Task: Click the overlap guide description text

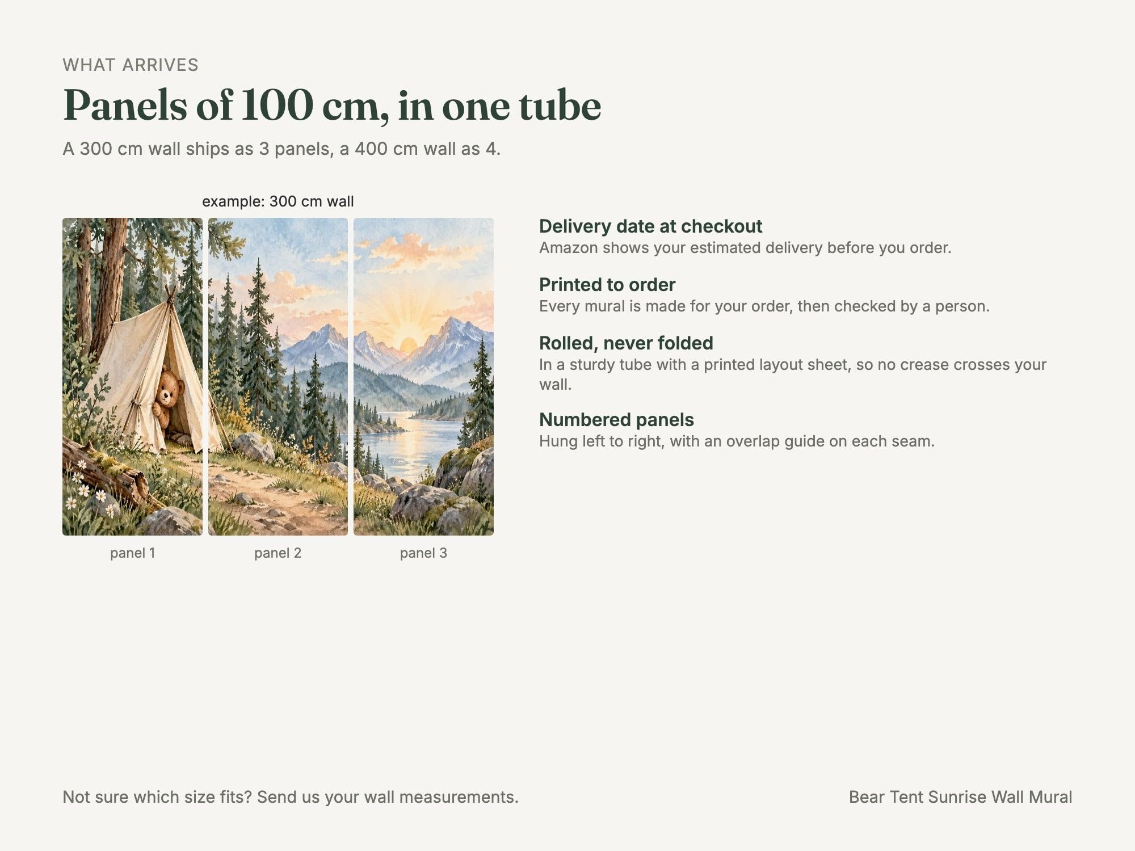Action: click(737, 441)
